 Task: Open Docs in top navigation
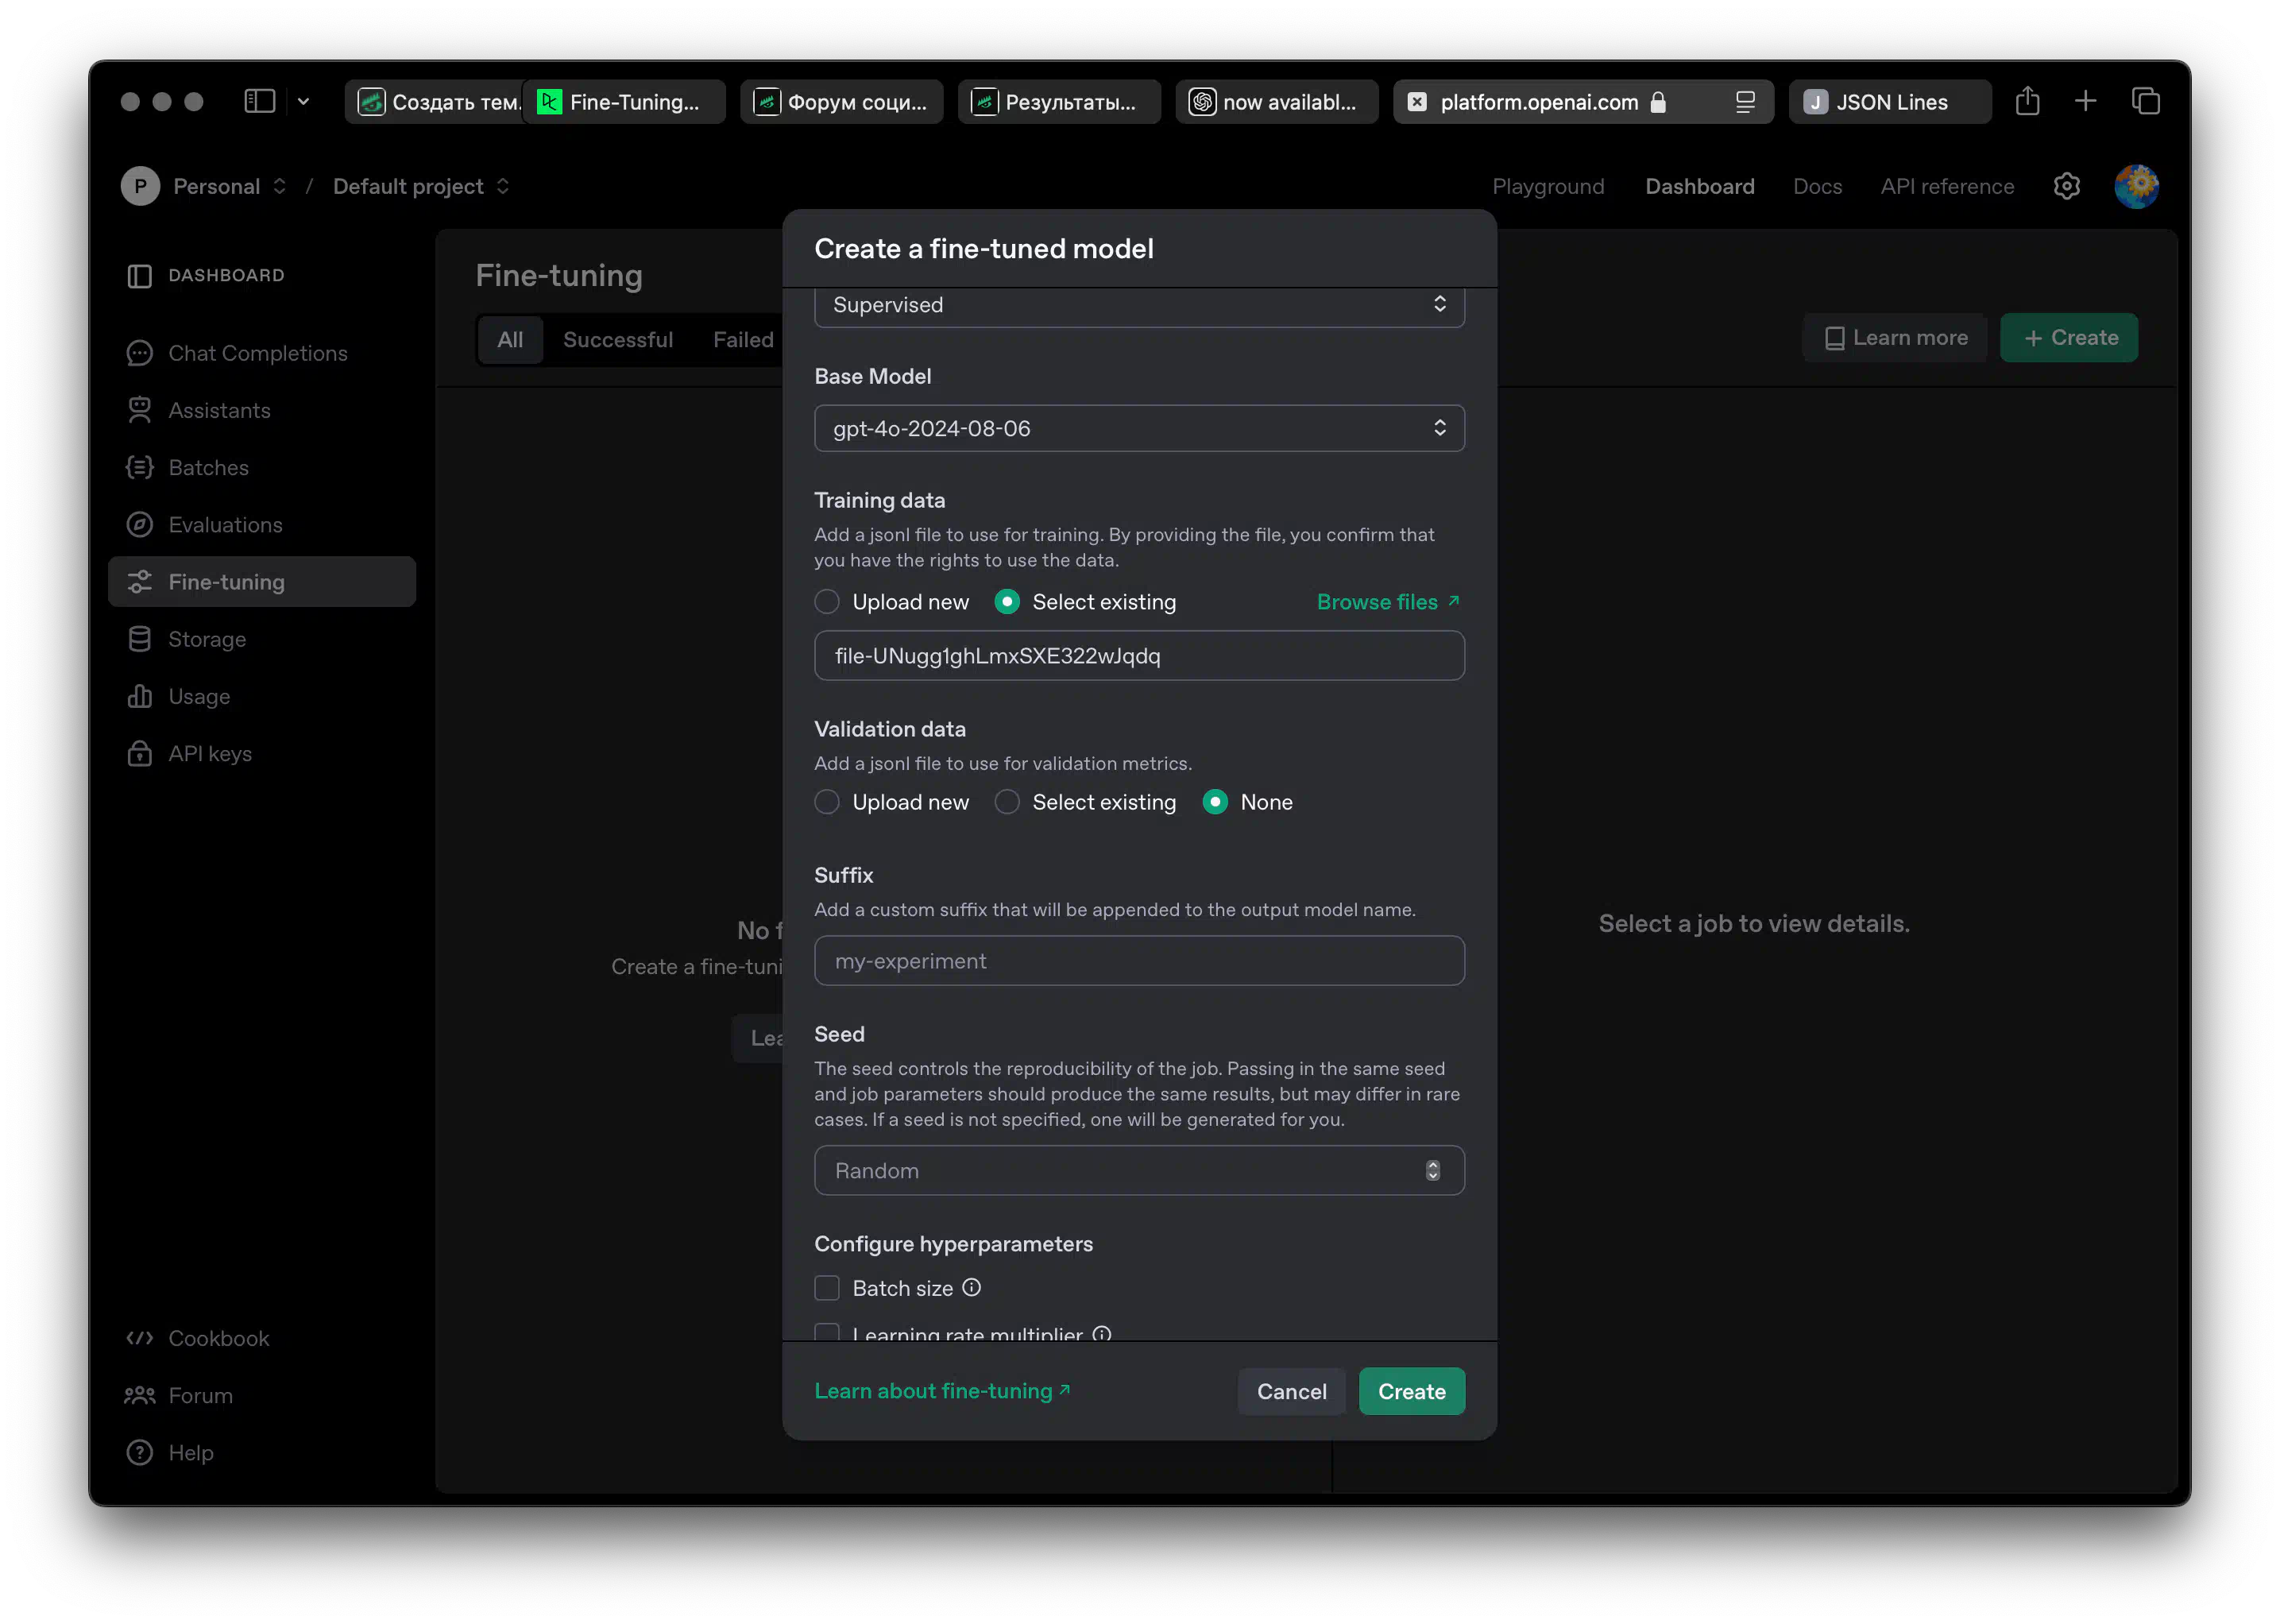pos(1816,186)
